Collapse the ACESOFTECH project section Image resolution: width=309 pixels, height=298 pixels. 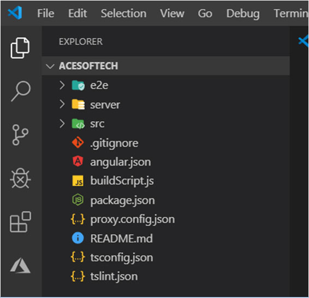(50, 66)
